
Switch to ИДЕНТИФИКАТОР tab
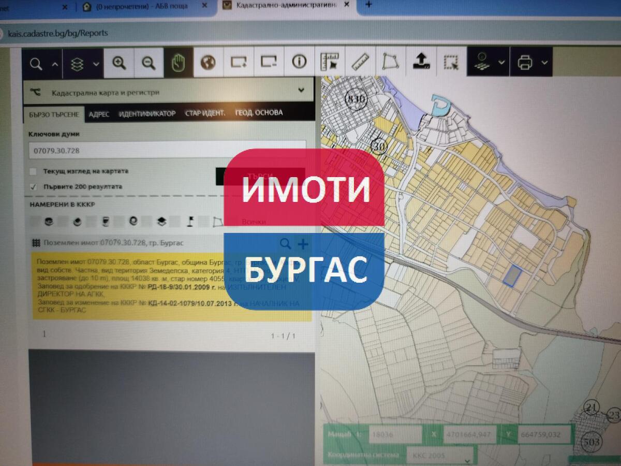click(x=147, y=113)
